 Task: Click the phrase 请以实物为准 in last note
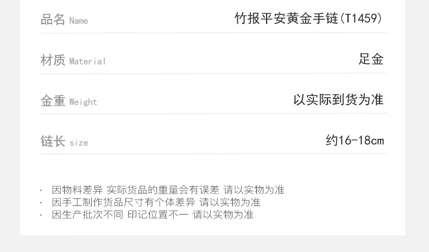[x=223, y=215]
